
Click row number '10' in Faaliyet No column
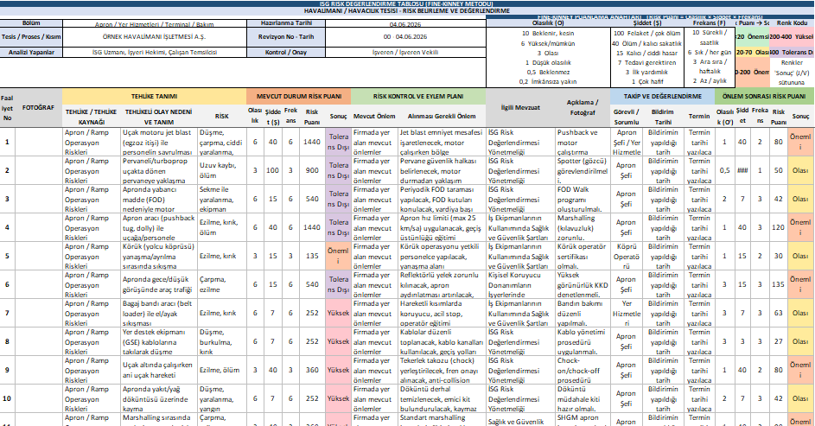tap(7, 399)
